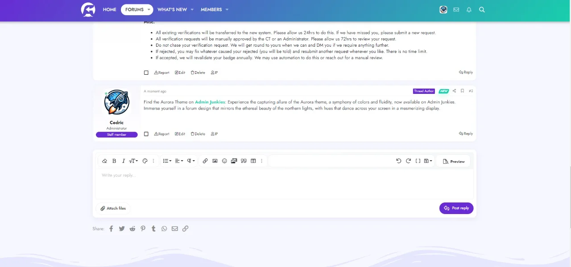Click the redo icon in editor

point(408,161)
